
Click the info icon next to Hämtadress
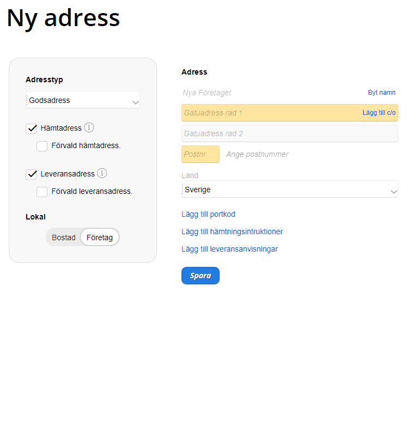89,127
